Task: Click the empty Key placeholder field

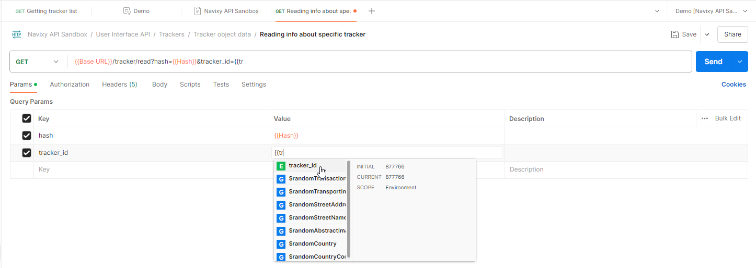Action: pyautogui.click(x=151, y=170)
